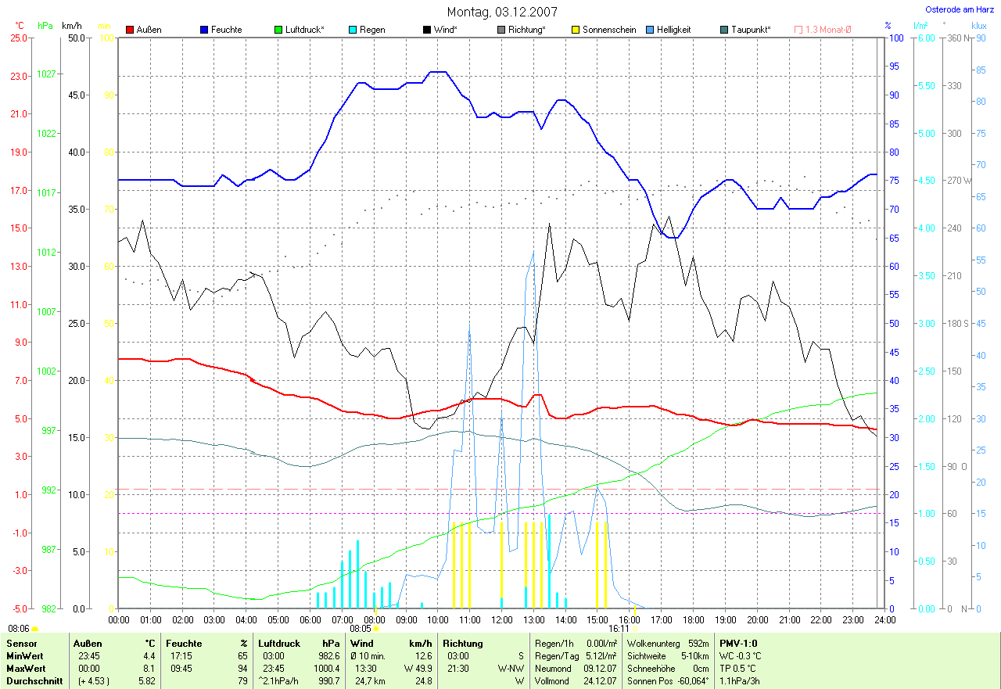The width and height of the screenshot is (1001, 689).
Task: Click the Taupunkt legend square
Action: click(x=724, y=30)
